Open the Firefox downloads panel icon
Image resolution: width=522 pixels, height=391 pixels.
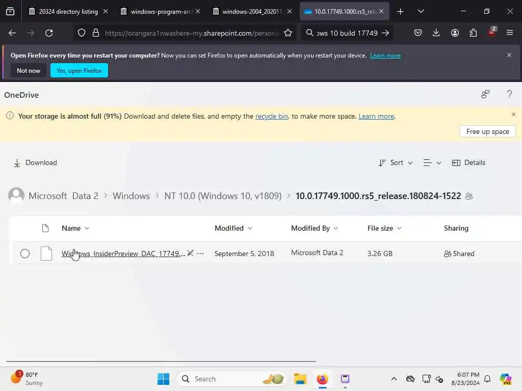coord(436,33)
